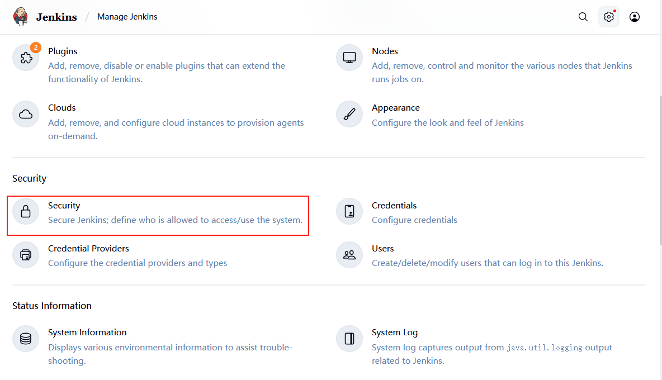
Task: Click 'Configure credentials' description text
Action: tap(414, 220)
